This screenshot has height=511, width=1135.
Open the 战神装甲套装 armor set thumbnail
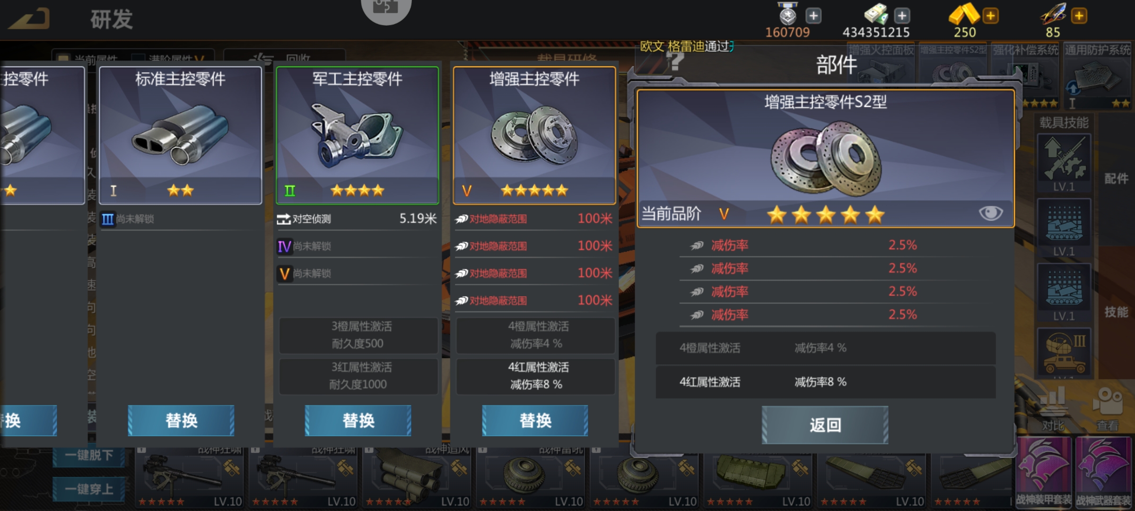pyautogui.click(x=1044, y=472)
